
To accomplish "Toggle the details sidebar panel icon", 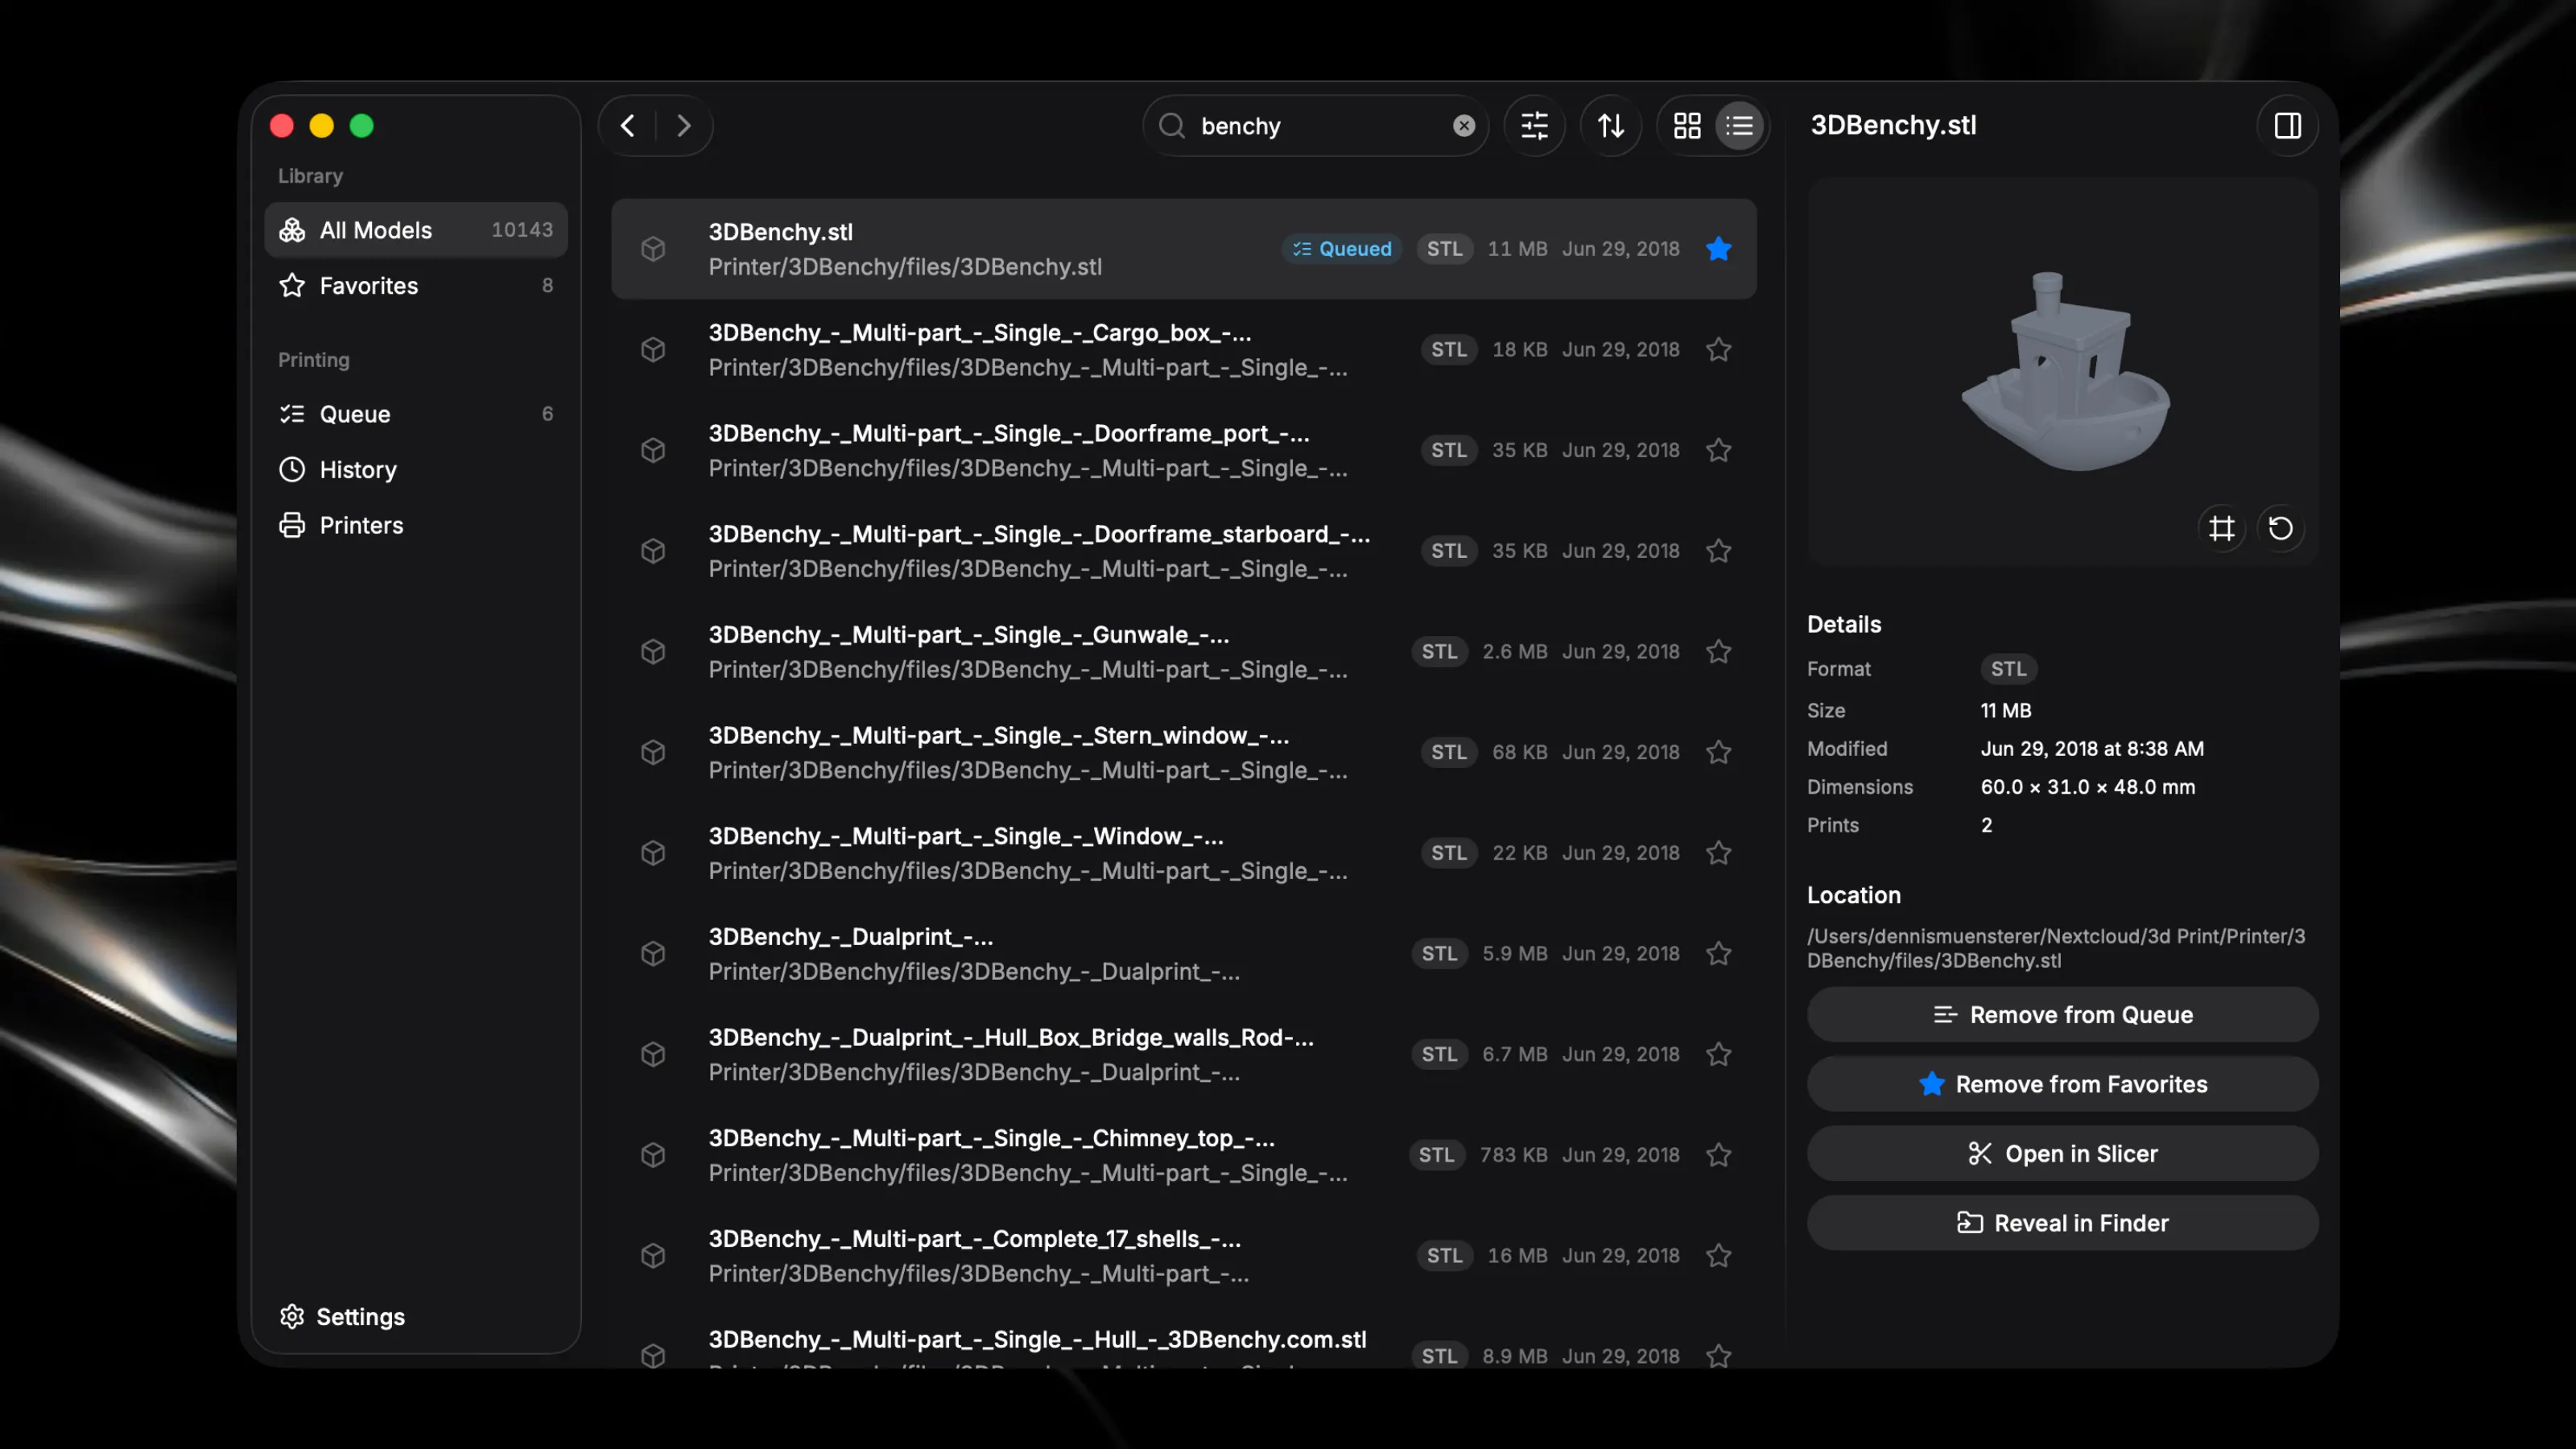I will pos(2288,126).
